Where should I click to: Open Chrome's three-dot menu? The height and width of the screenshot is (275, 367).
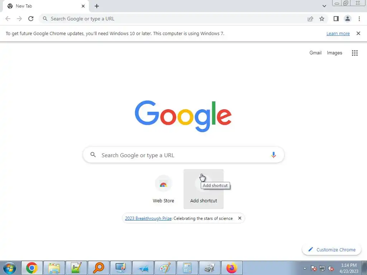[x=359, y=19]
